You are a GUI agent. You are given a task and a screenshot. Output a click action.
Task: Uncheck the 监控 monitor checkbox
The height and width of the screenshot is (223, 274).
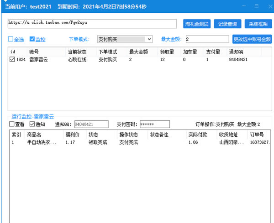(32, 39)
